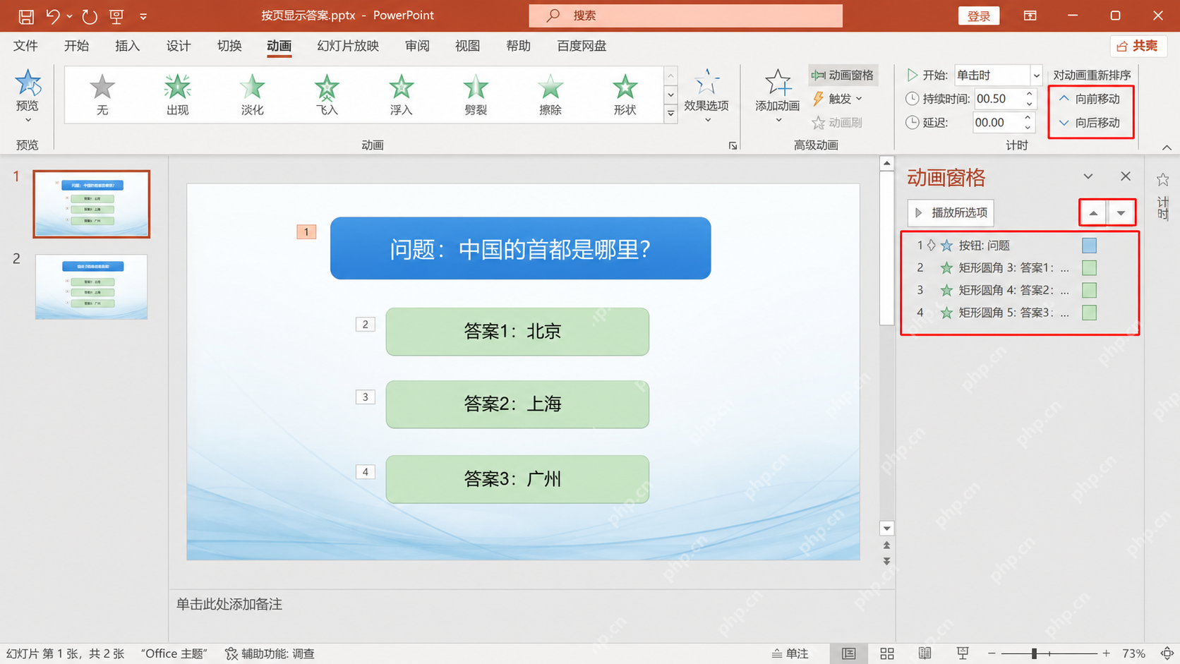Switch to the 幻灯片放映 tab
The image size is (1180, 664).
pyautogui.click(x=348, y=46)
